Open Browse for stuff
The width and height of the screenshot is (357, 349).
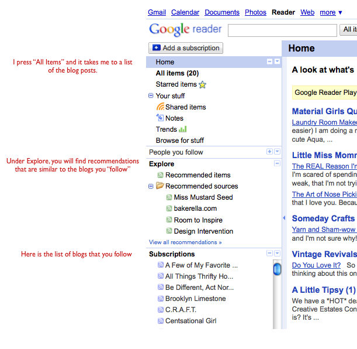tap(179, 141)
